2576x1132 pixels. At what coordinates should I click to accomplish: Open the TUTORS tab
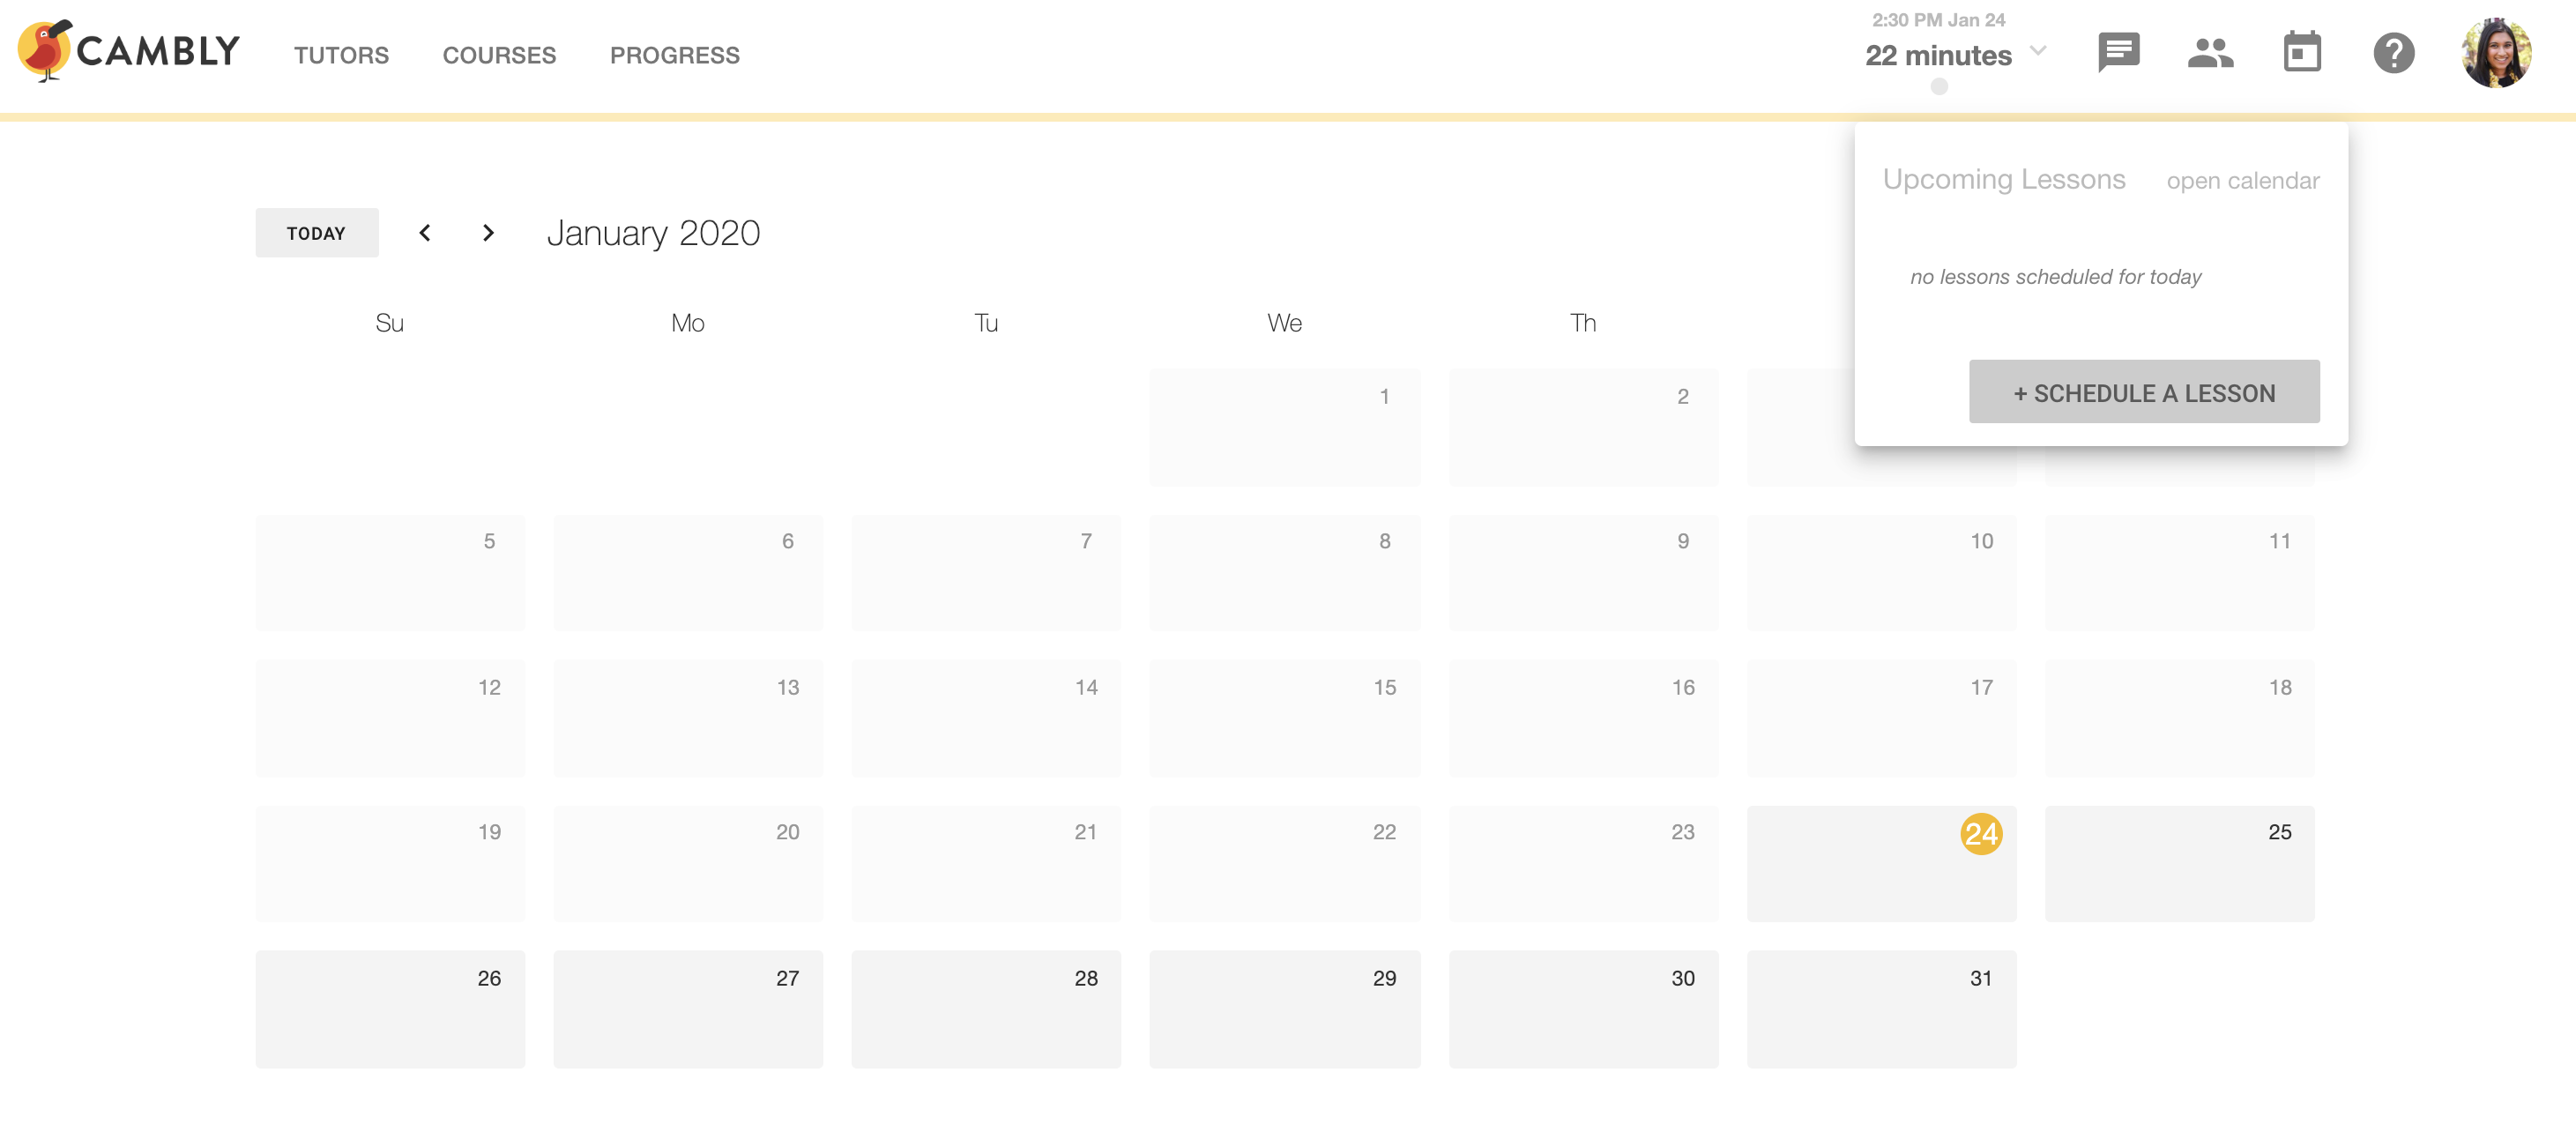click(x=341, y=55)
